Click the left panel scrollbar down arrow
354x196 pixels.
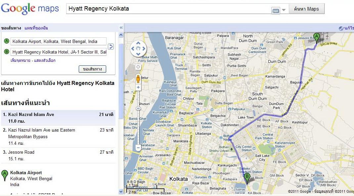coord(121,192)
